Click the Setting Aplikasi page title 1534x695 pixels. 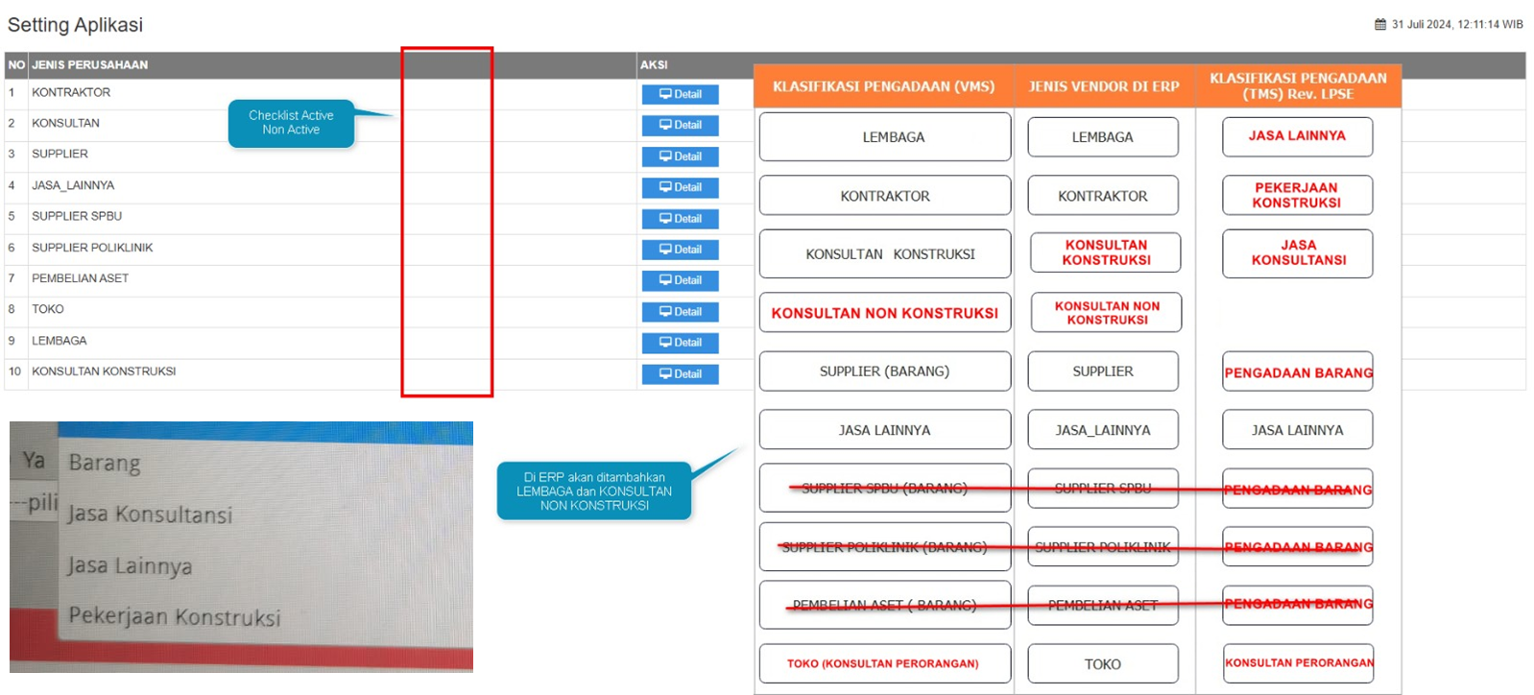coord(75,25)
